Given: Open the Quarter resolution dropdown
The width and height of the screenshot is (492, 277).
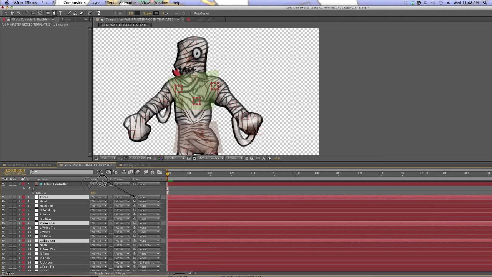Looking at the screenshot, I should pos(175,158).
